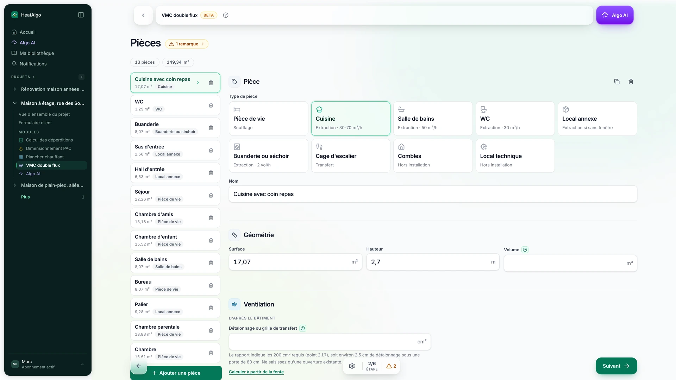The image size is (676, 380).
Task: Select Pièce de vie room type
Action: (x=268, y=119)
